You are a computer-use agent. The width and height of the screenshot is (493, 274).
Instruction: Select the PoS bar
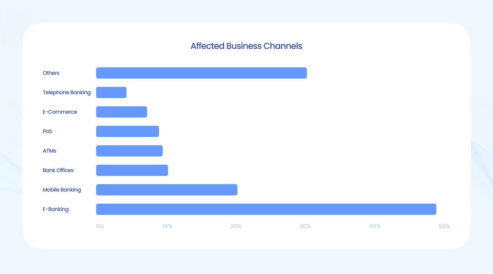[x=127, y=131]
